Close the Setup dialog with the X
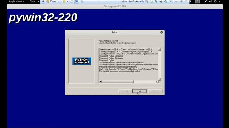 tap(161, 32)
